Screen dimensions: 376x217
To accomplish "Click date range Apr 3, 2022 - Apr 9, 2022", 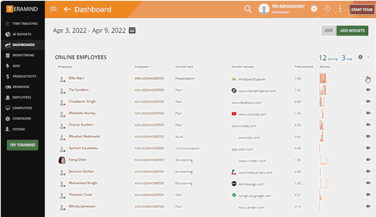I will [x=89, y=31].
